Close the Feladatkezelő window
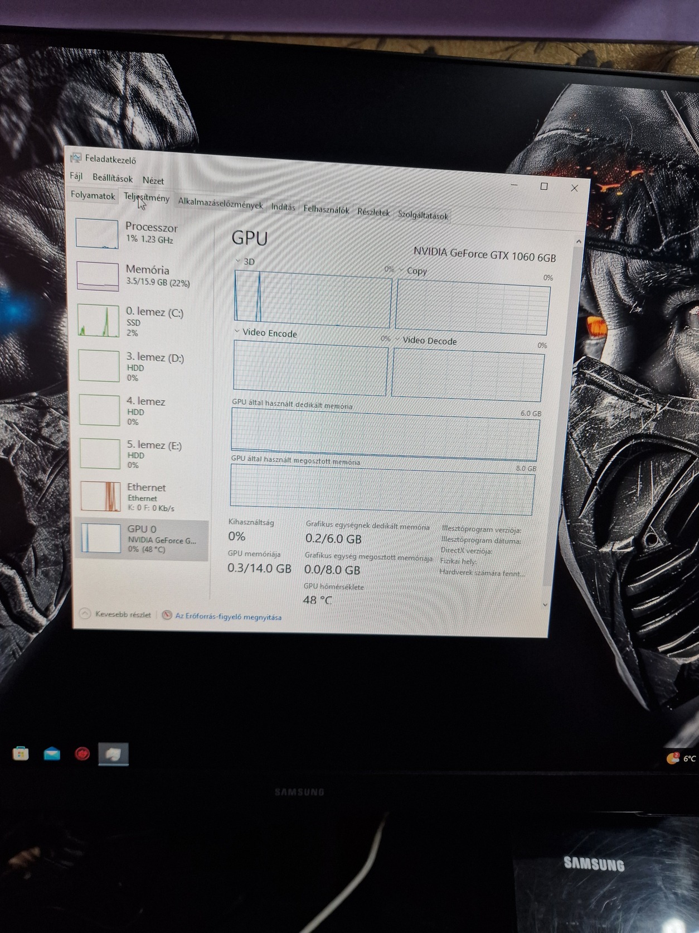This screenshot has height=933, width=699. click(574, 188)
